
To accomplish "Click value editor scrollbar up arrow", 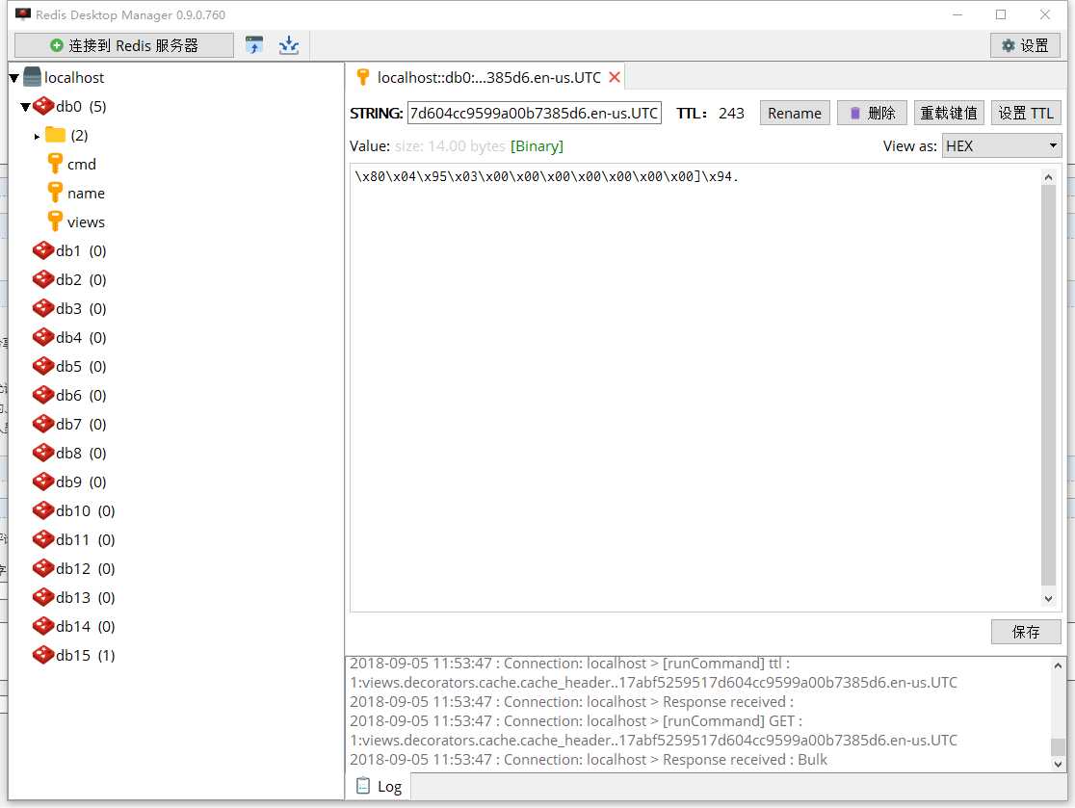I will pyautogui.click(x=1048, y=177).
